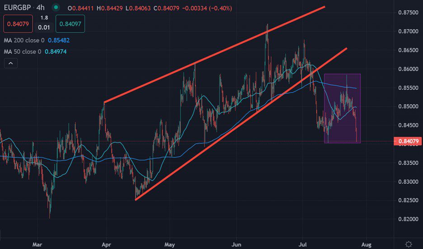Click the 0.87000 price axis label
The height and width of the screenshot is (249, 423).
pyautogui.click(x=408, y=31)
